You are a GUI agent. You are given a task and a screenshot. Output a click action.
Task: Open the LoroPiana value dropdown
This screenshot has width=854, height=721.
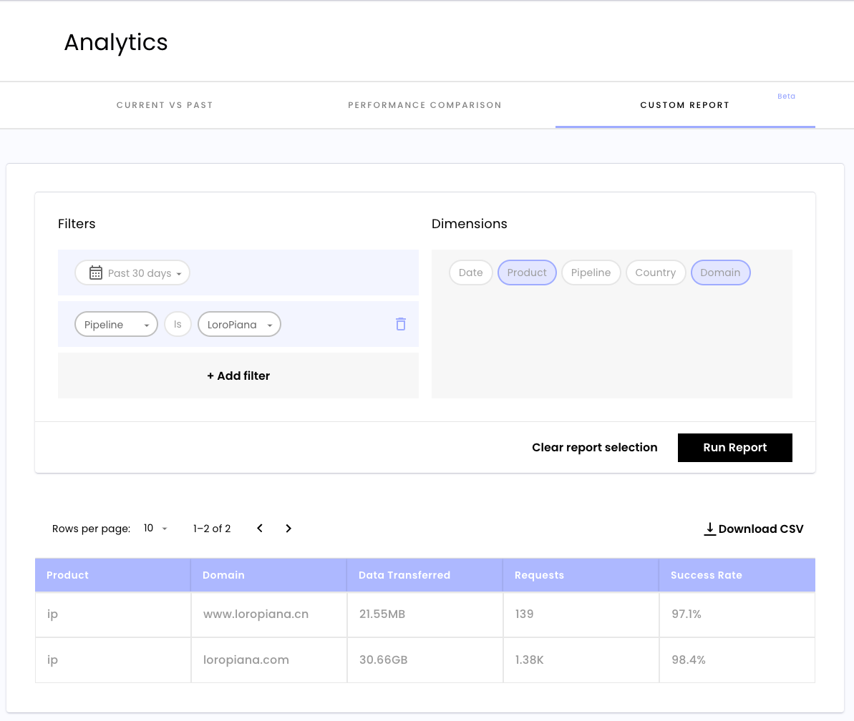[x=239, y=324]
